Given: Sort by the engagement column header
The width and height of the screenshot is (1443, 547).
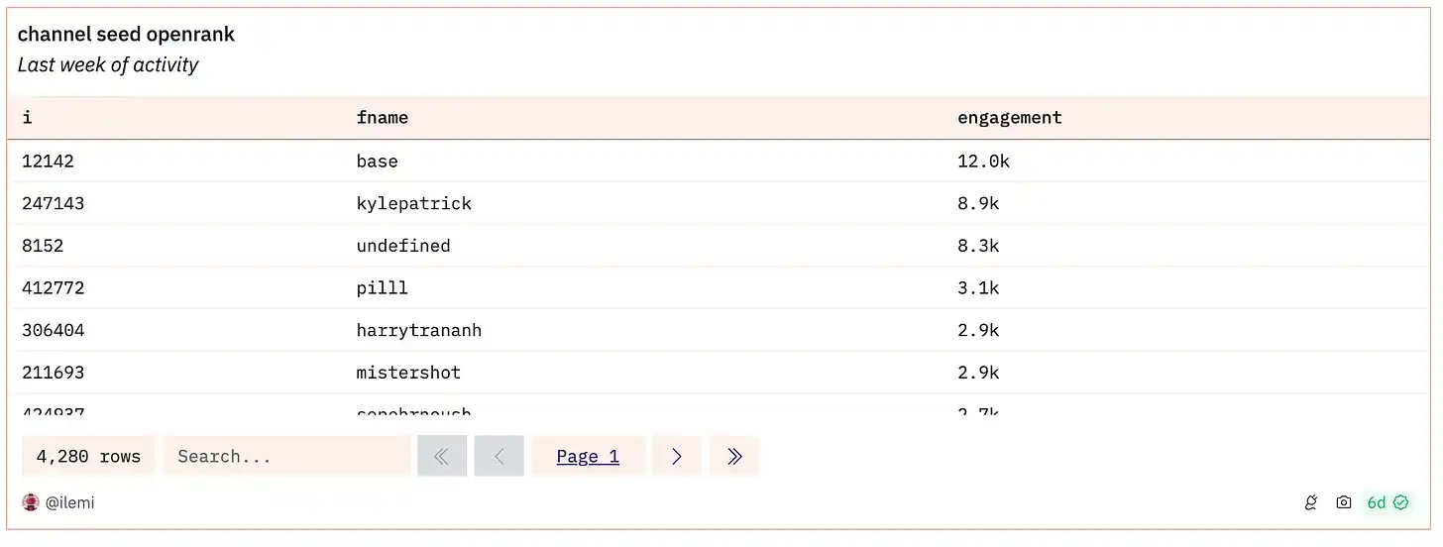Looking at the screenshot, I should coord(1009,118).
